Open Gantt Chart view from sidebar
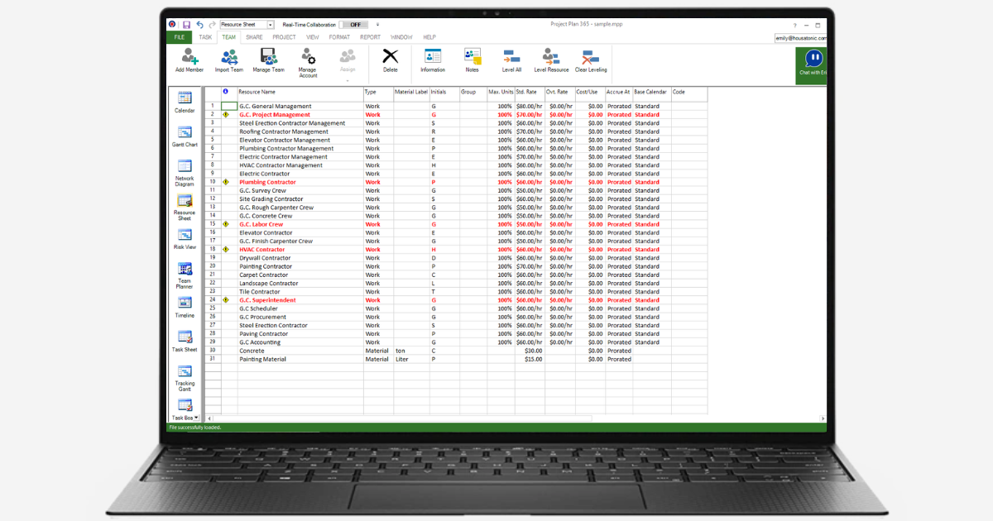The image size is (993, 521). coord(185,136)
